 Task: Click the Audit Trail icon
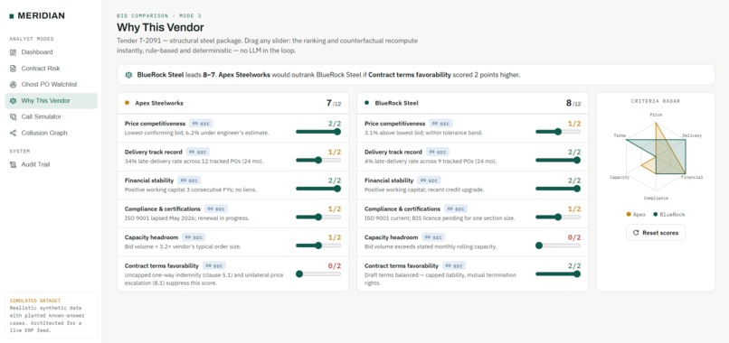tap(13, 165)
